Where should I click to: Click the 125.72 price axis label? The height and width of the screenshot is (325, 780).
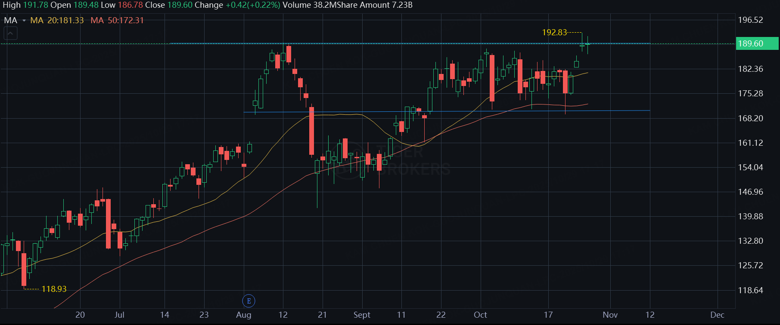click(750, 265)
